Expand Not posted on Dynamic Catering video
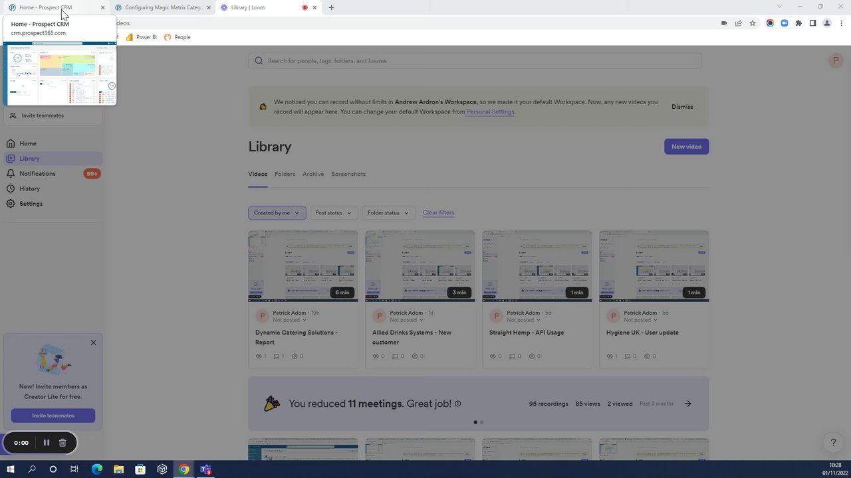 point(289,320)
